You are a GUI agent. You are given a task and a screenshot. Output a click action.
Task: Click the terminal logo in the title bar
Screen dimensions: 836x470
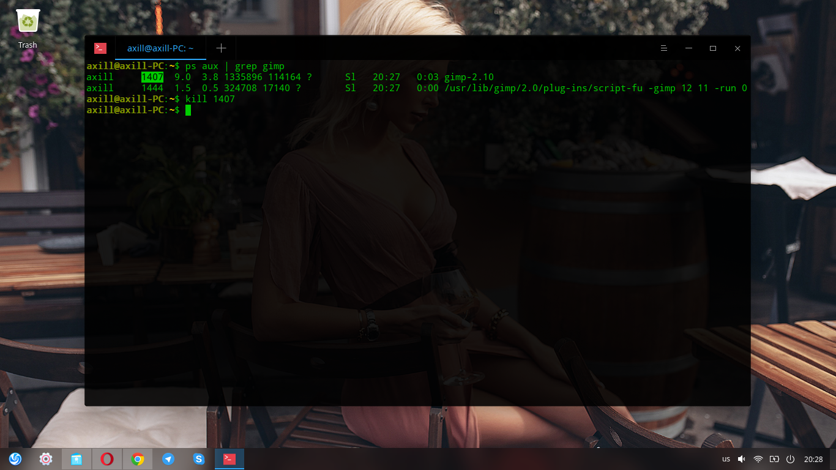click(100, 48)
